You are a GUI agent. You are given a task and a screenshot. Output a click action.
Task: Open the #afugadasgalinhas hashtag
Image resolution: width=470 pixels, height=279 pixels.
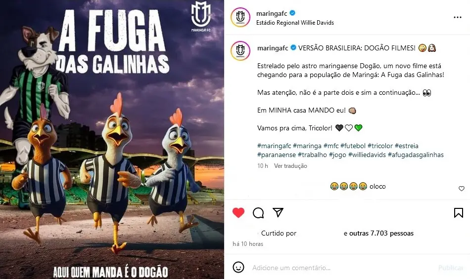coord(416,155)
